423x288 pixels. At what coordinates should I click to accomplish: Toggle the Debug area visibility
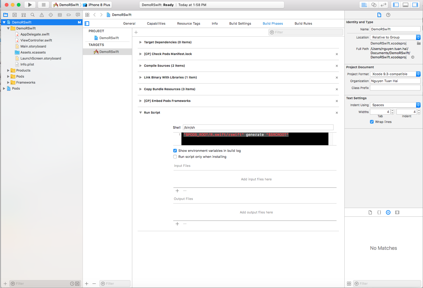[x=406, y=5]
